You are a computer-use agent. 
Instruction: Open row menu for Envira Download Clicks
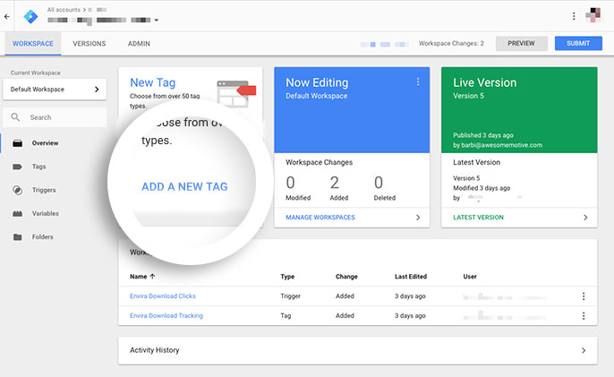tap(583, 296)
